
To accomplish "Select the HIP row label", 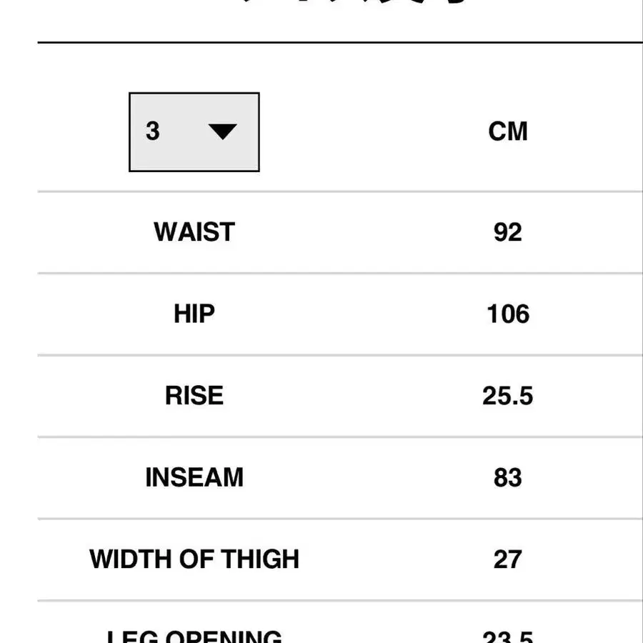I will point(194,314).
